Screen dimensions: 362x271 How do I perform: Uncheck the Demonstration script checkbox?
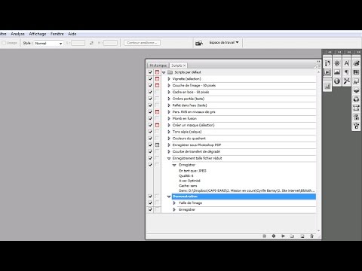click(x=150, y=196)
